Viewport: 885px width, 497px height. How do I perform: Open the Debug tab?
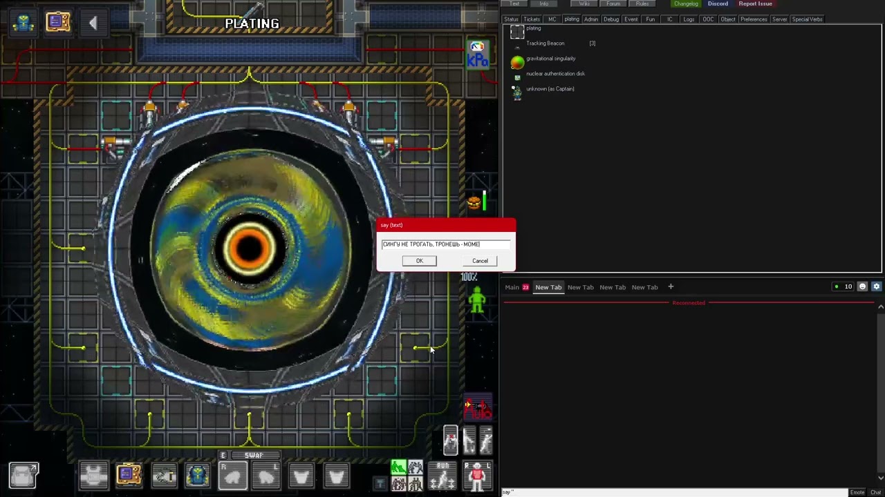tap(611, 19)
